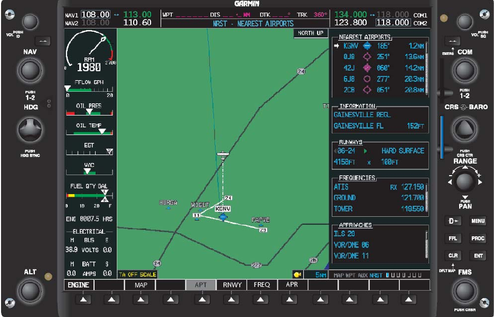Push the PROC key
This screenshot has width=494, height=317.
point(478,238)
